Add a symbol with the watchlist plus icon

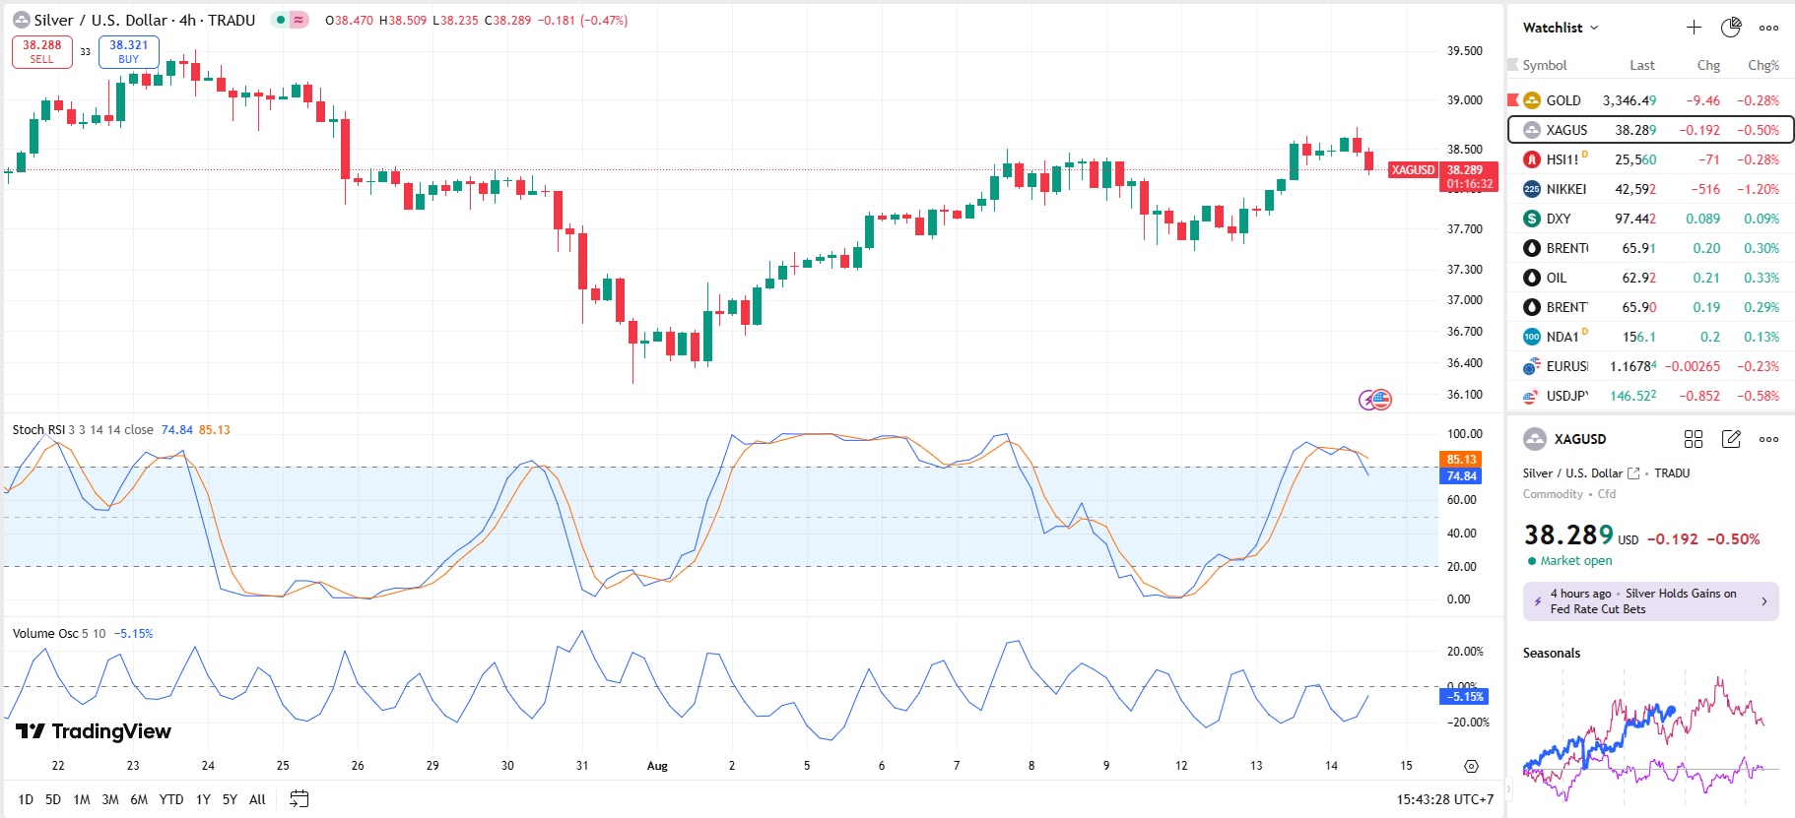coord(1694,28)
